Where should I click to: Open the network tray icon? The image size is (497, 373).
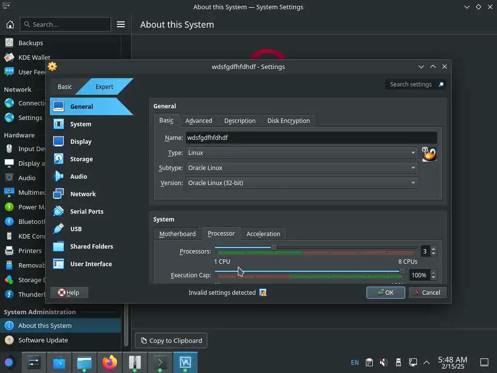(x=413, y=362)
